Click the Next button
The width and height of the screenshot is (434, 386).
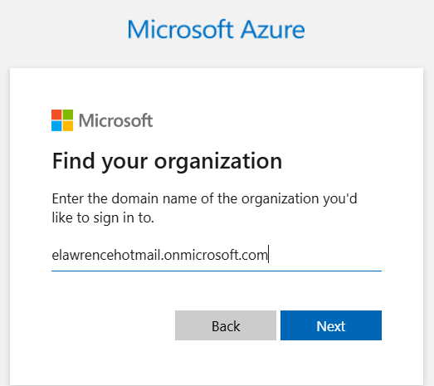click(331, 325)
